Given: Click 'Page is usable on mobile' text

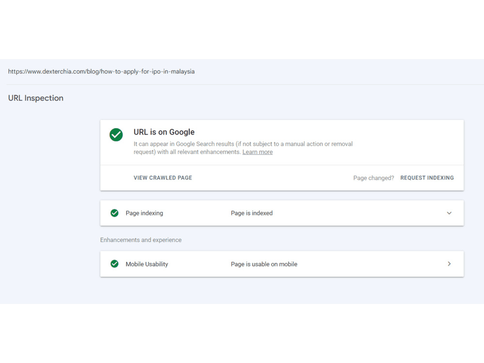Looking at the screenshot, I should coord(264,264).
